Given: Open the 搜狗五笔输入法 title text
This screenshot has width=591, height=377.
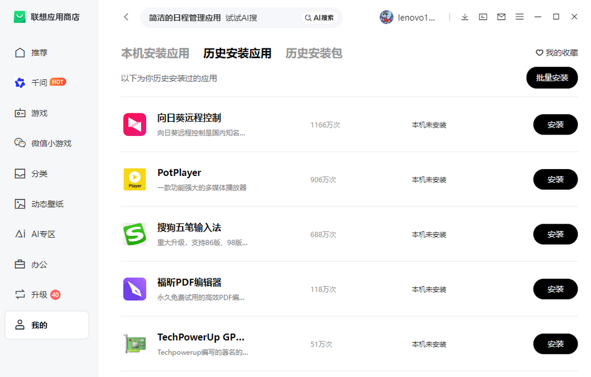Looking at the screenshot, I should 189,227.
